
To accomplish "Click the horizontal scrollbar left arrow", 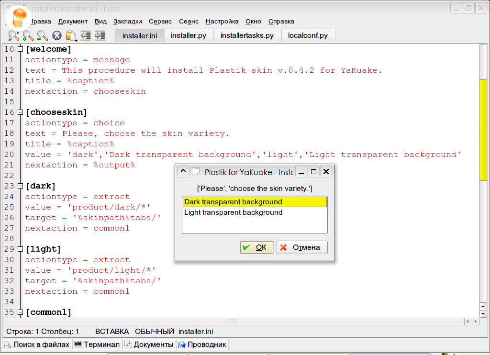I will click(468, 321).
